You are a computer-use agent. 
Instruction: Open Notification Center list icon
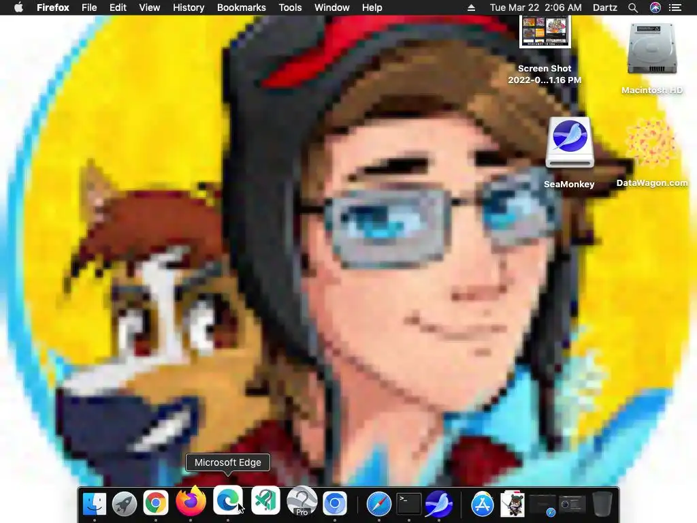tap(675, 7)
